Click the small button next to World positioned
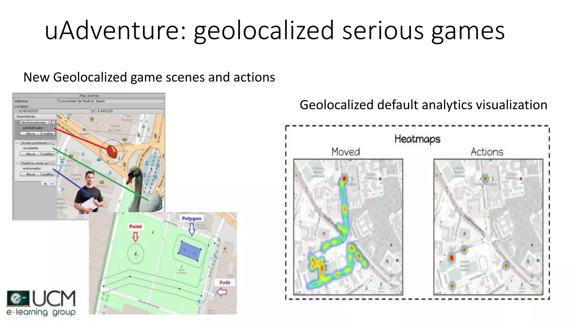The height and width of the screenshot is (323, 575). tap(53, 123)
